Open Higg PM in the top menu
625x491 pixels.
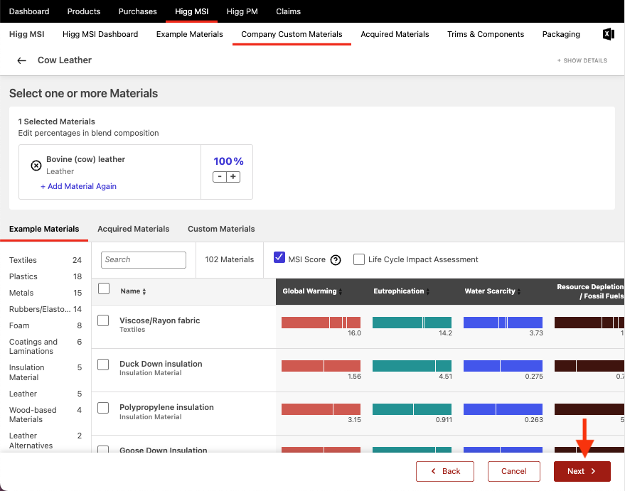tap(243, 11)
